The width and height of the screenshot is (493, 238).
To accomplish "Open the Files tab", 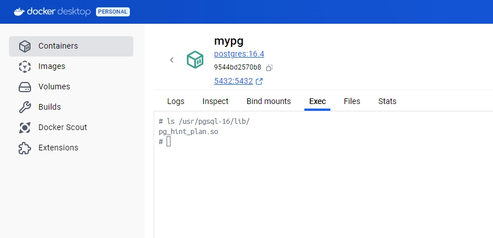I will (x=352, y=101).
